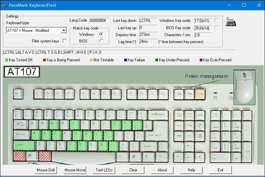Screen dimensions: 265x177
Task: Click the red Key is Being Pressed swatch
Action: click(x=44, y=60)
